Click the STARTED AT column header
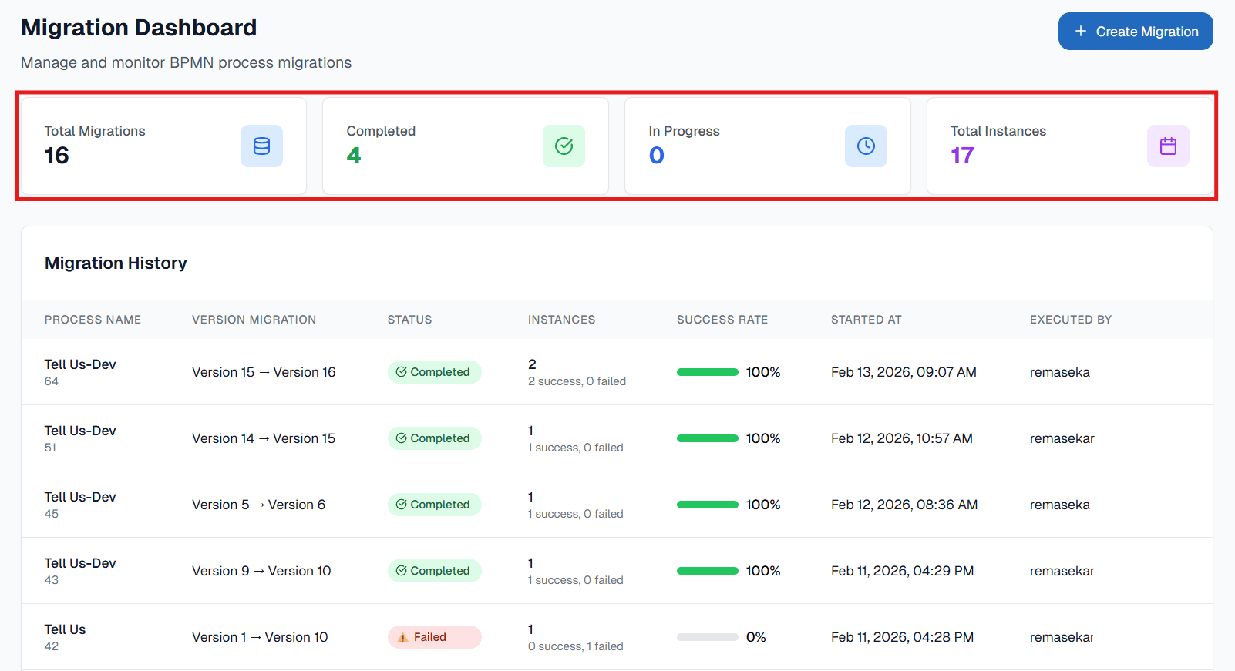The image size is (1235, 671). pos(866,320)
